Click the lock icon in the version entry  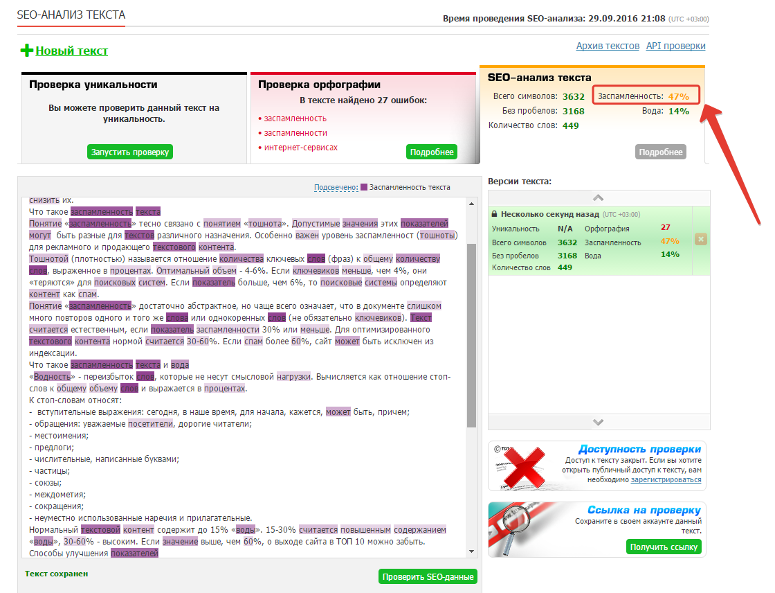coord(495,215)
